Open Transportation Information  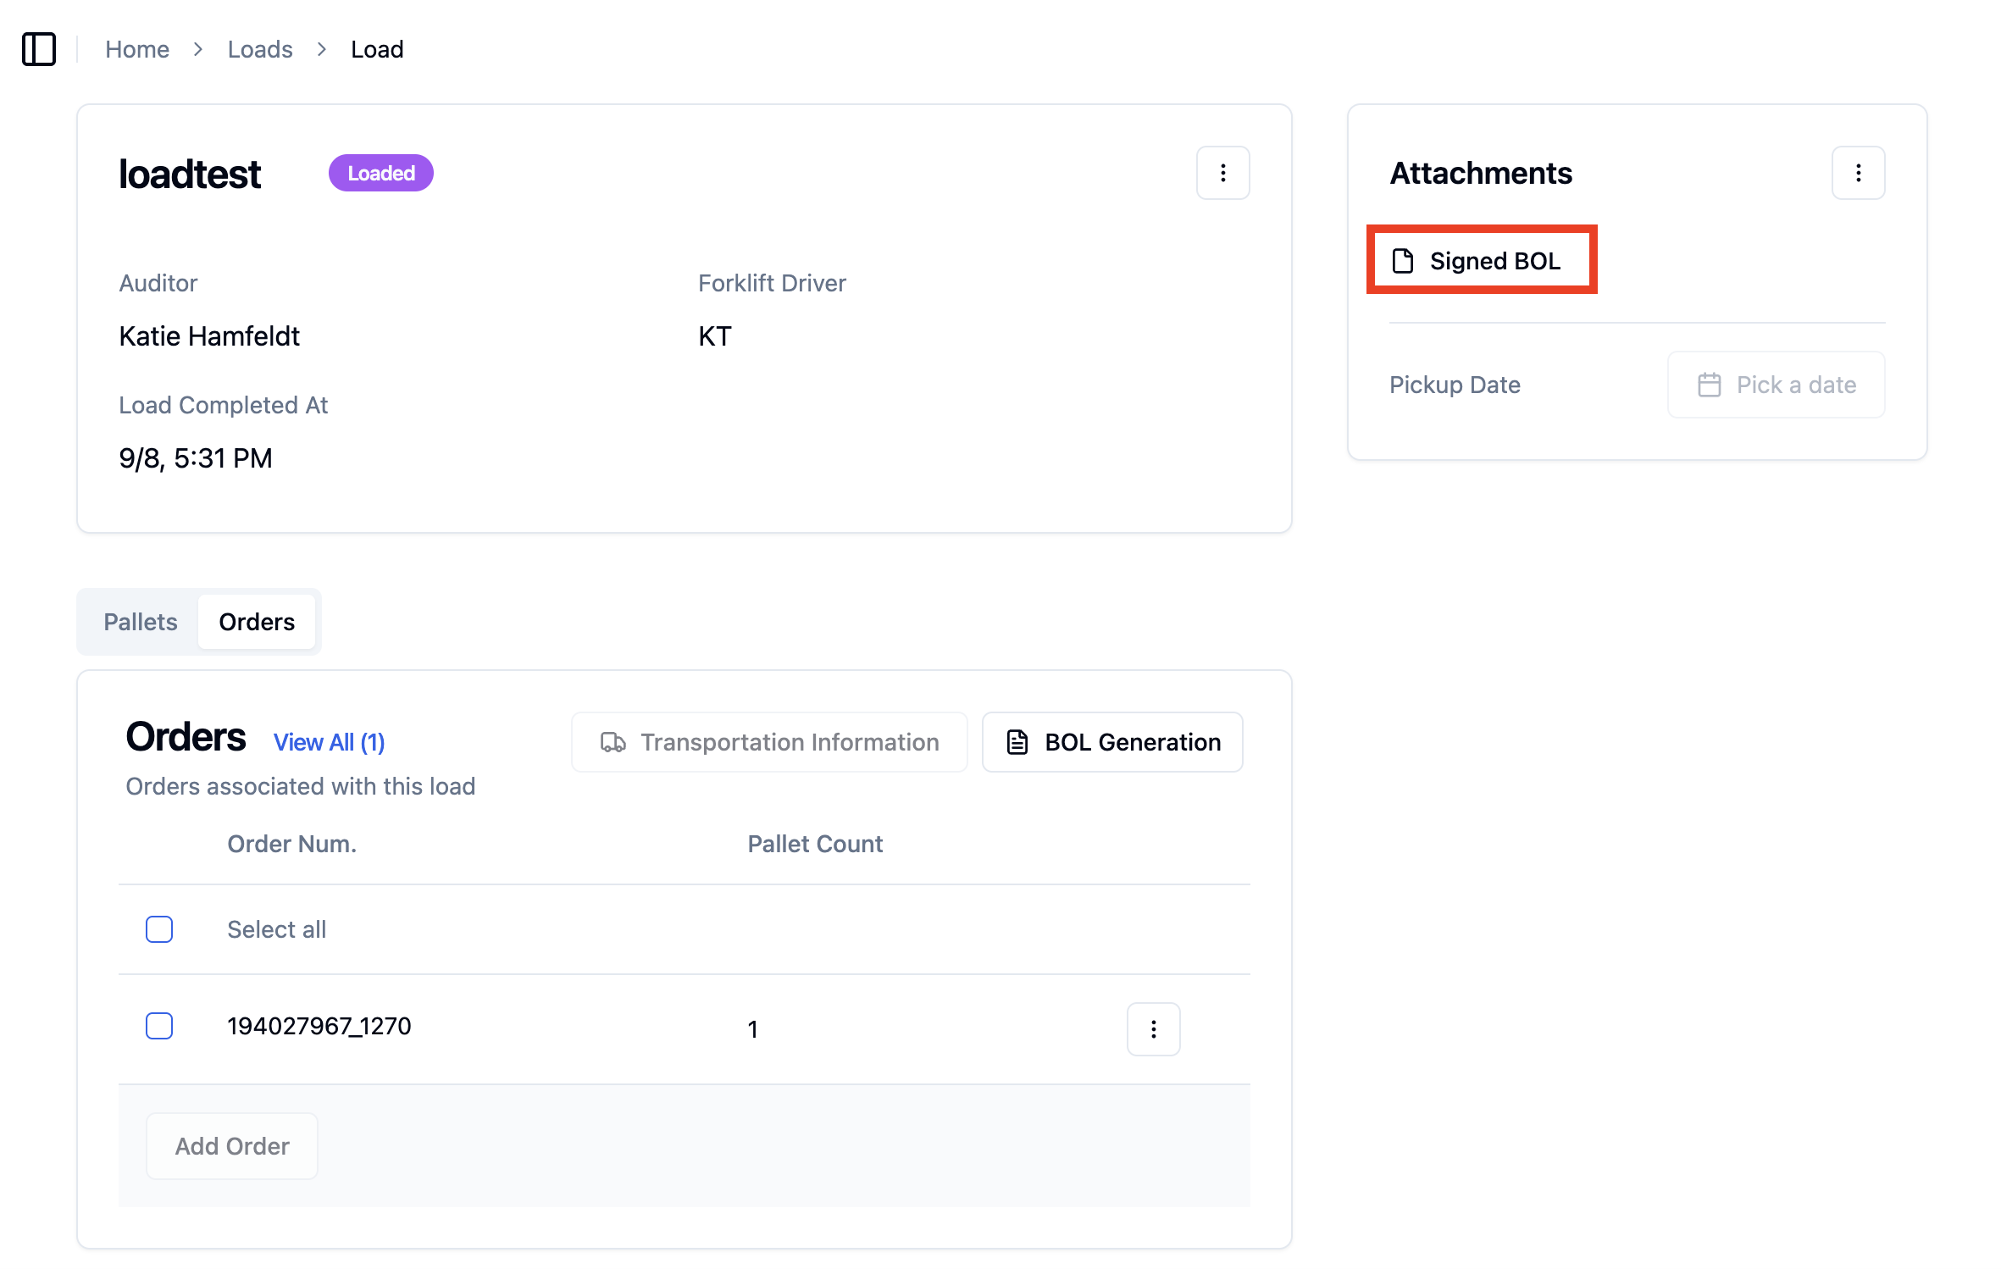(x=769, y=742)
